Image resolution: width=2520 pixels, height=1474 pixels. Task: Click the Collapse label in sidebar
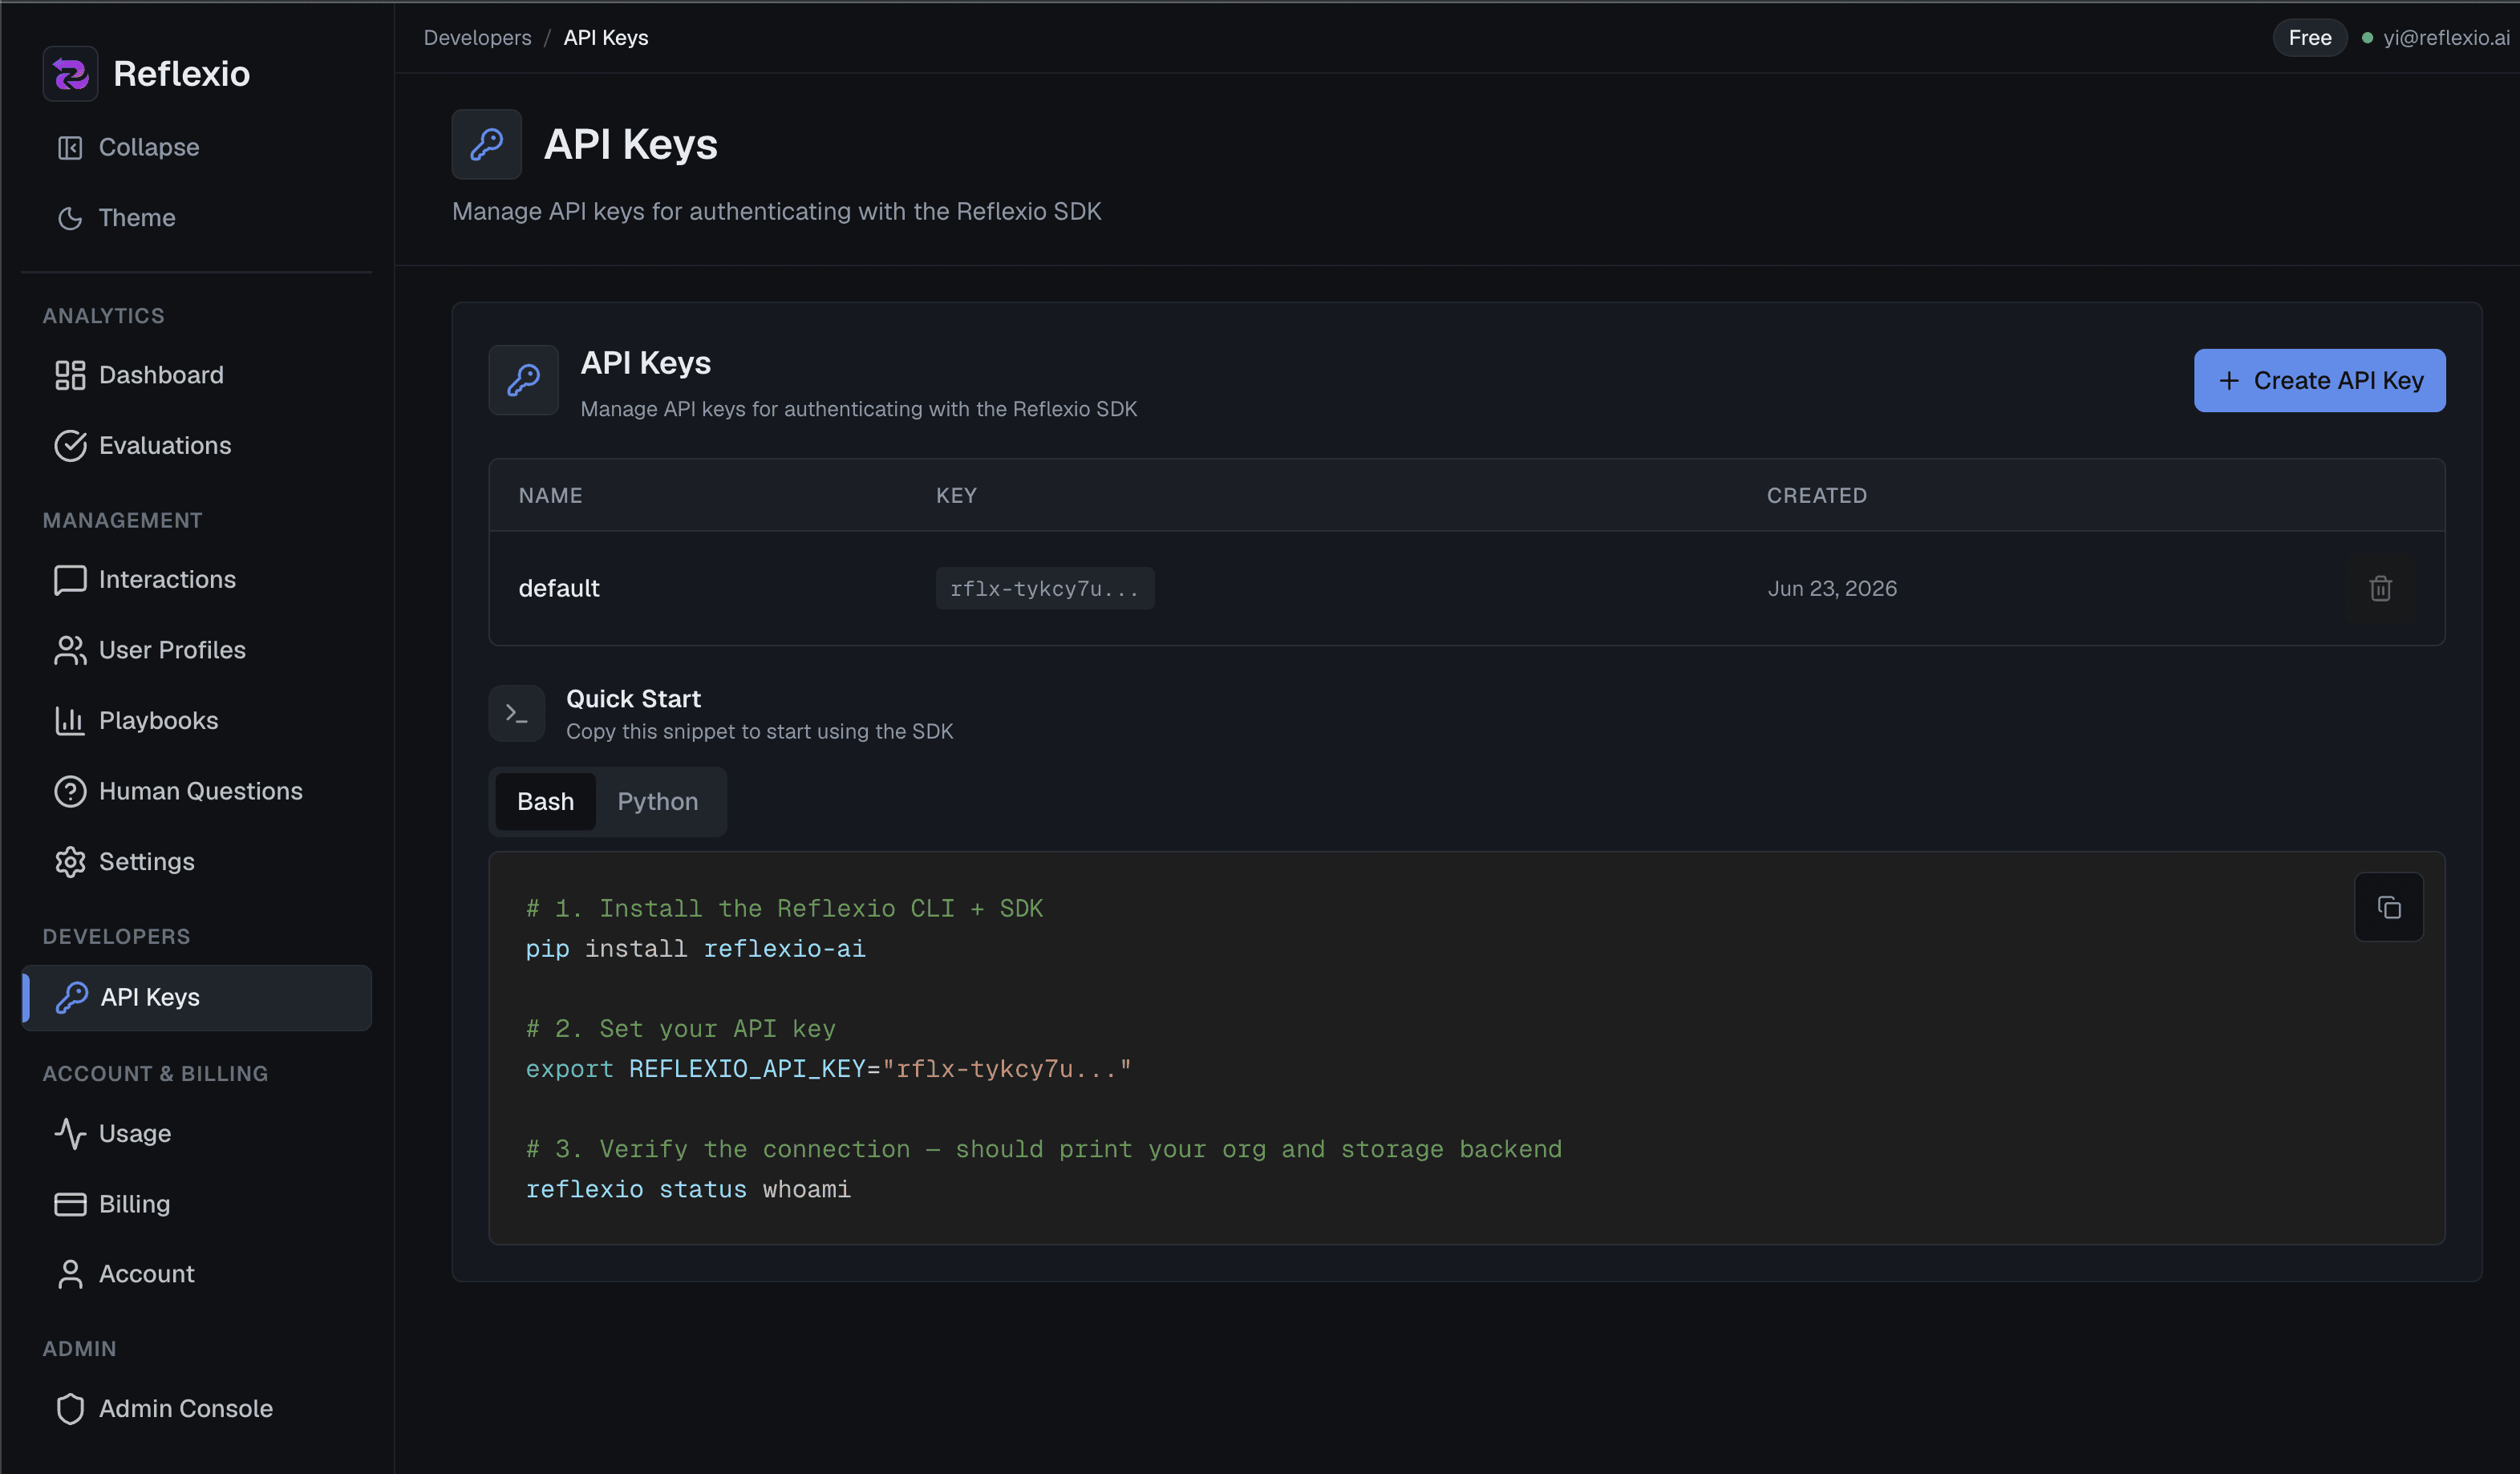[x=149, y=148]
